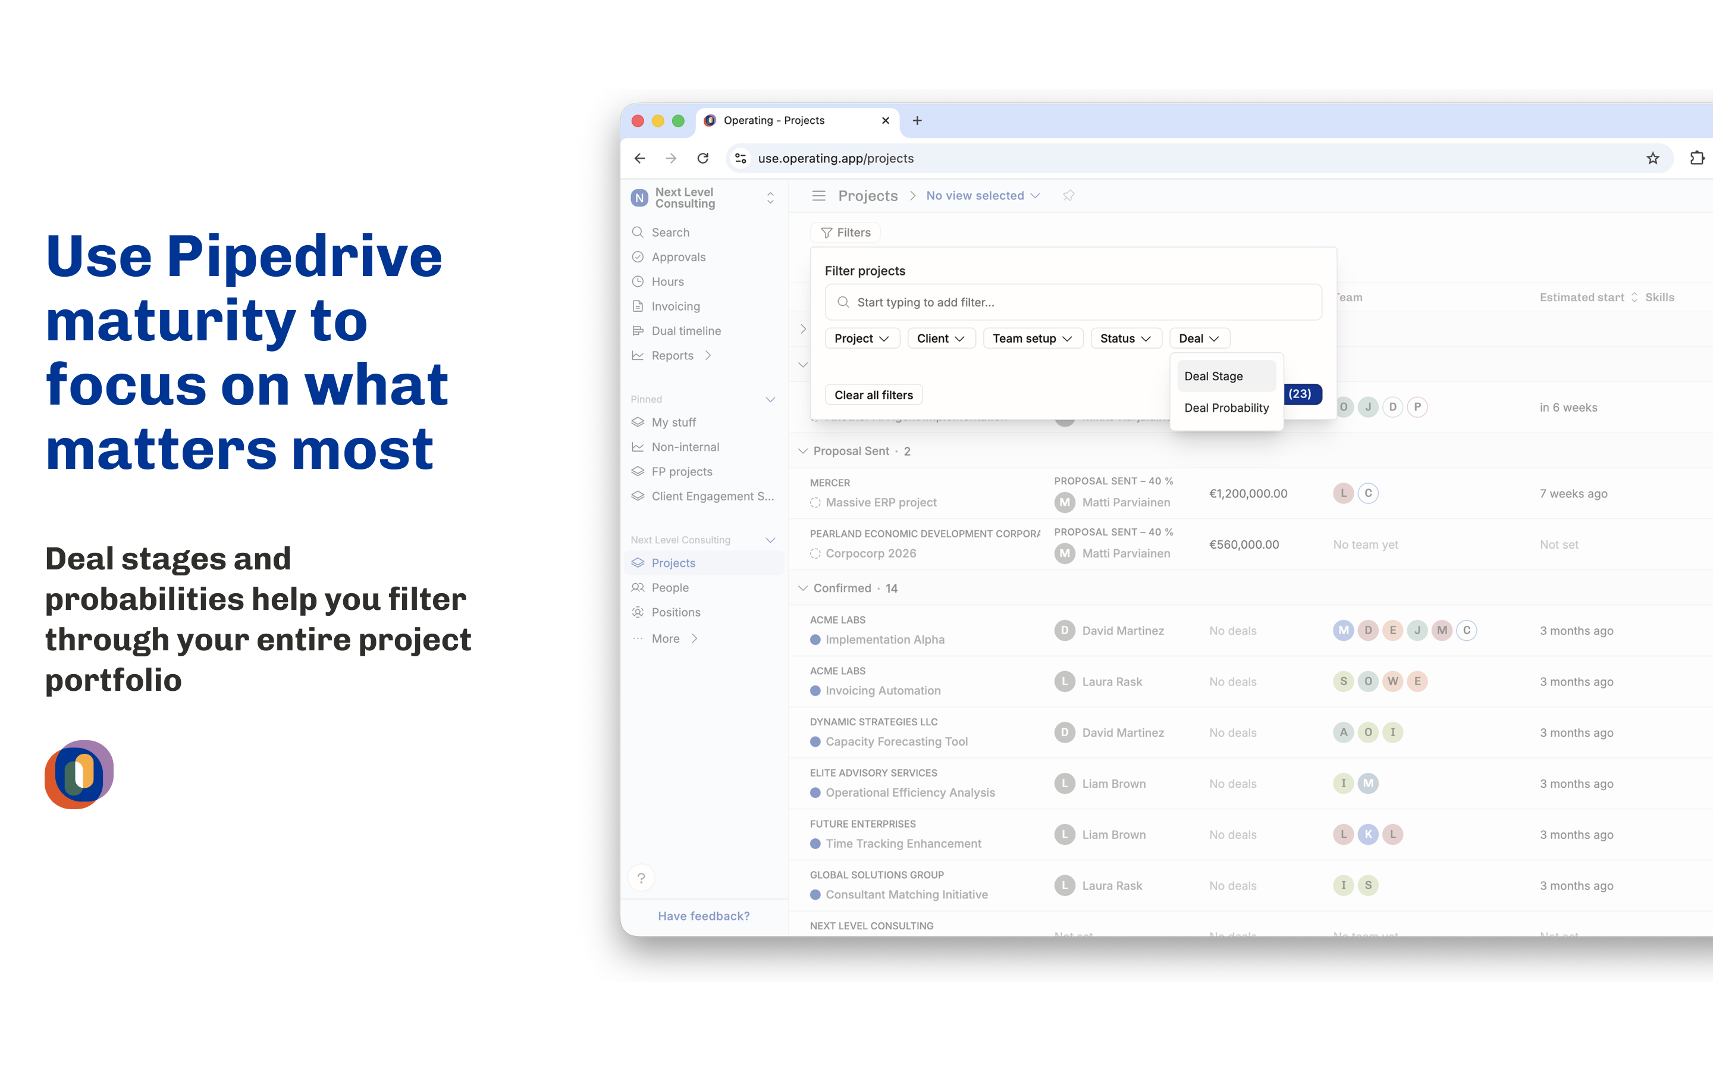
Task: Open a new browser tab with plus
Action: (x=917, y=120)
